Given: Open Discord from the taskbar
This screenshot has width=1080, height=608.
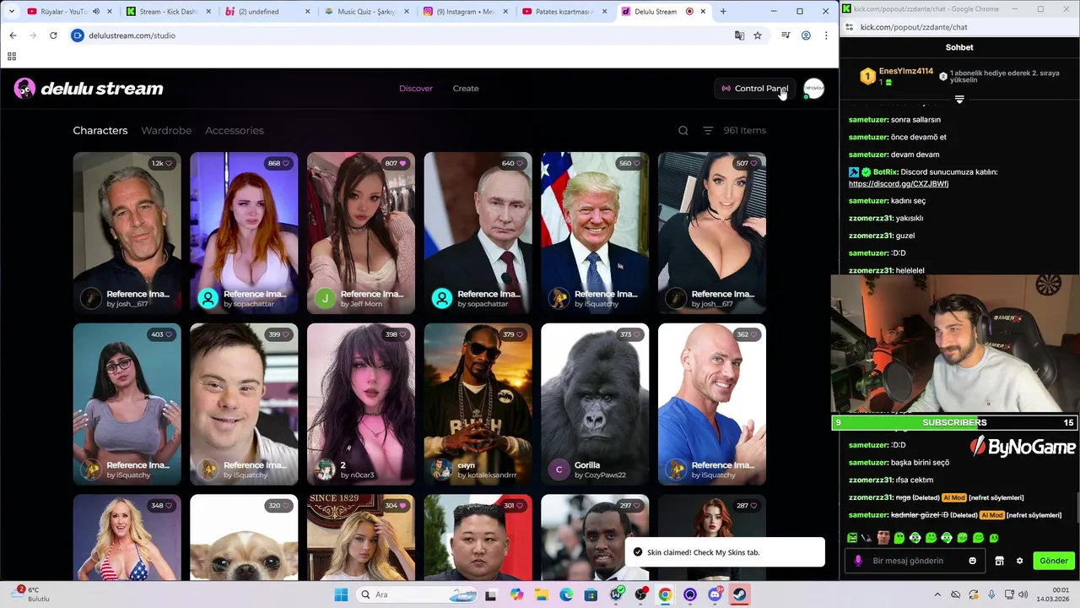Looking at the screenshot, I should (715, 594).
